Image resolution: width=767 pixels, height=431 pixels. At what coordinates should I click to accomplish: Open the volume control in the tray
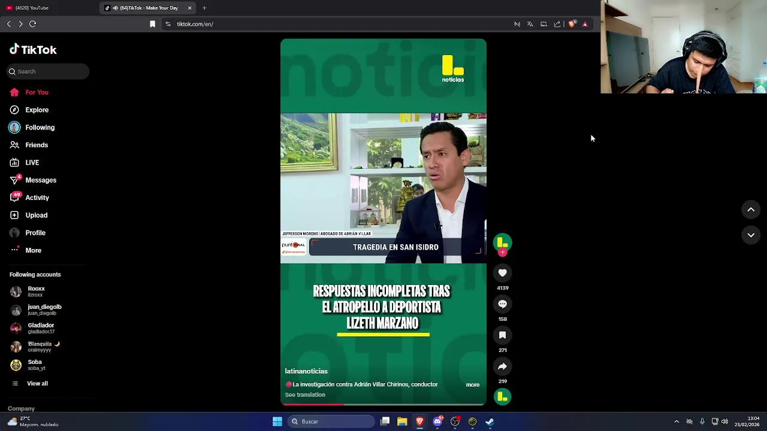point(724,421)
